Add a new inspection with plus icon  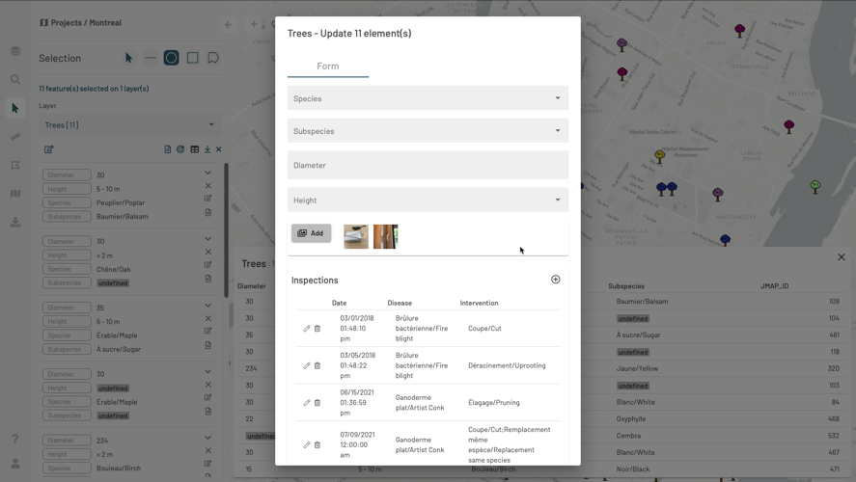(555, 280)
